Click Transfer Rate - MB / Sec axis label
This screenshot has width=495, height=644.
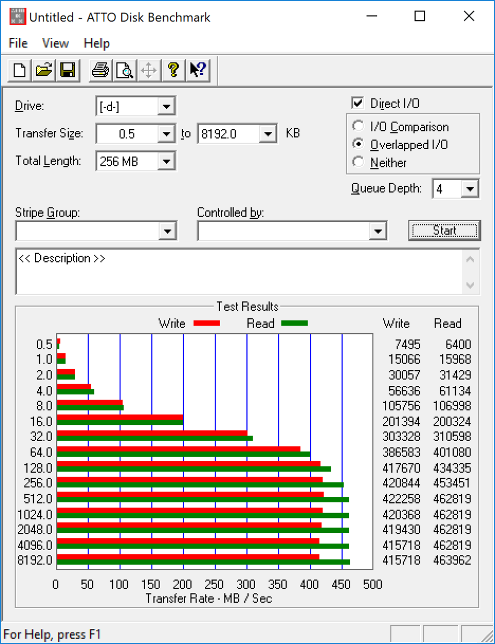tap(209, 598)
